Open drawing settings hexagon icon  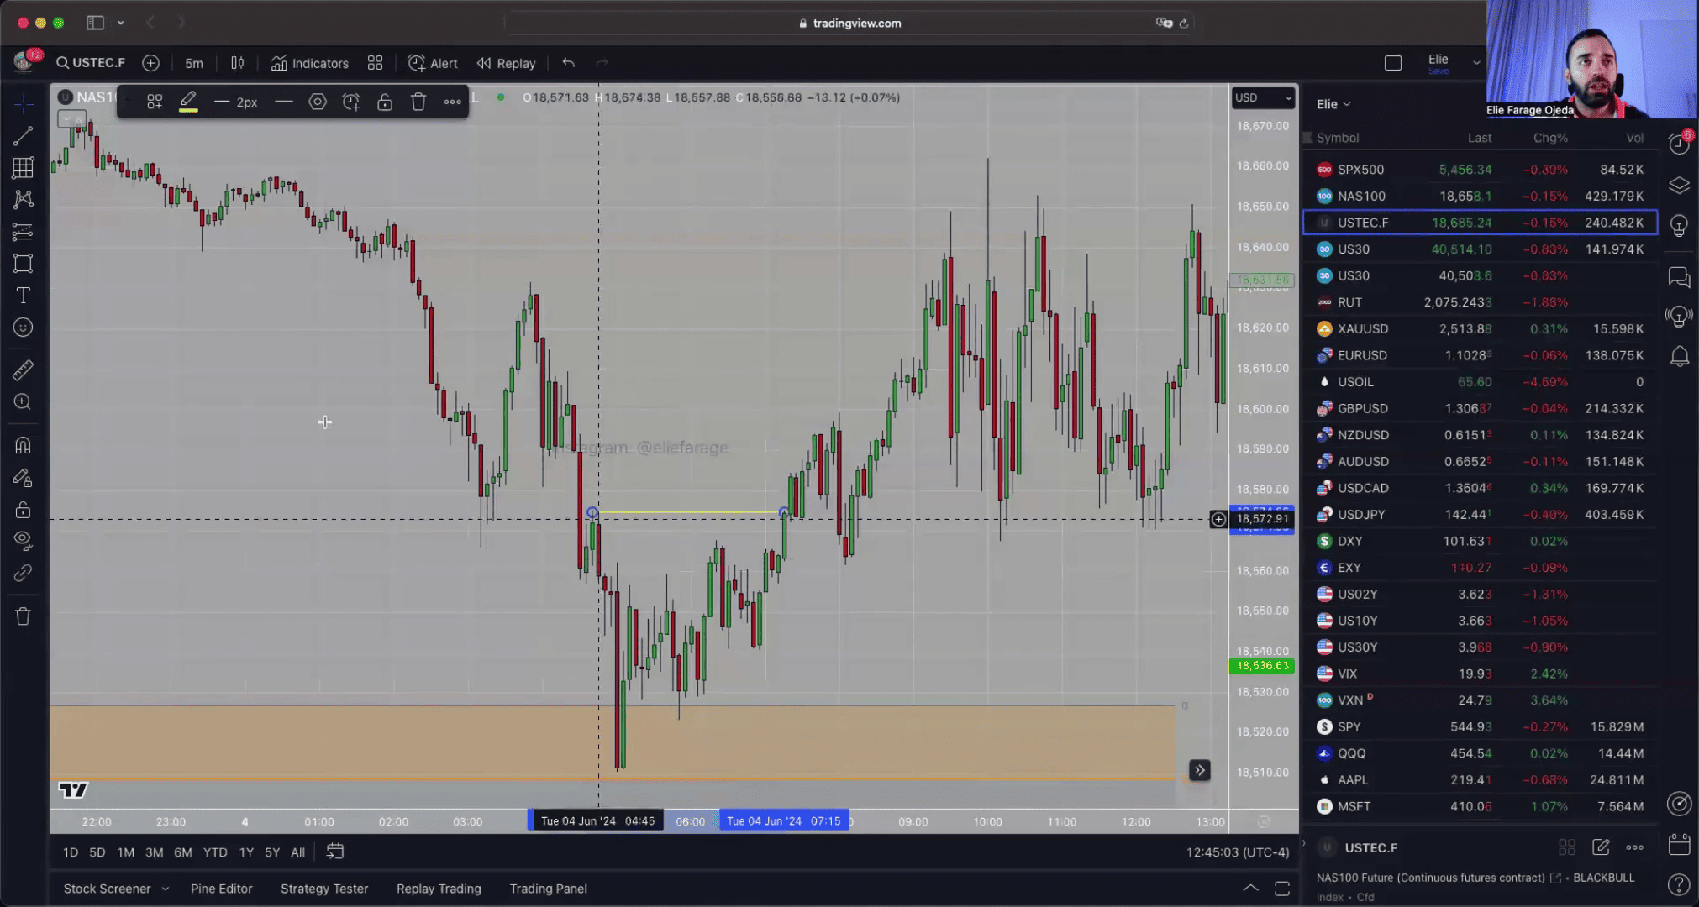point(318,102)
